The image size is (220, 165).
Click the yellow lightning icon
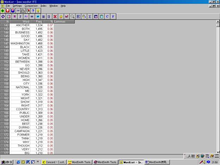point(61,17)
